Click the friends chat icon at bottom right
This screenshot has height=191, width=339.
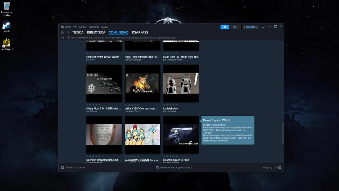pos(280,168)
